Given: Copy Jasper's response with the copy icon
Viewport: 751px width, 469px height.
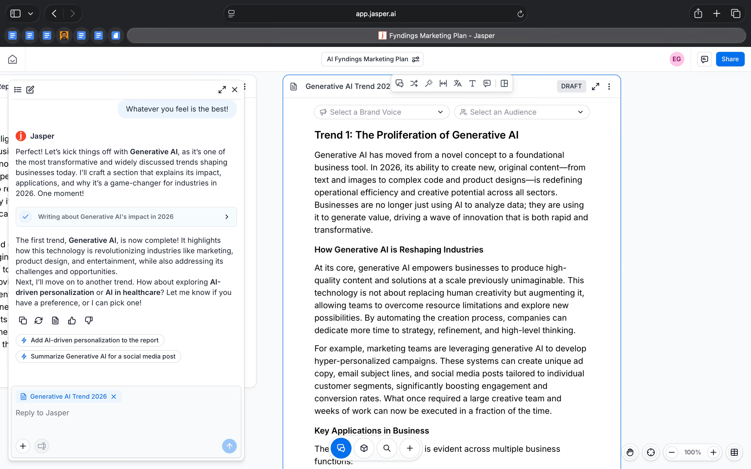Looking at the screenshot, I should (x=23, y=320).
